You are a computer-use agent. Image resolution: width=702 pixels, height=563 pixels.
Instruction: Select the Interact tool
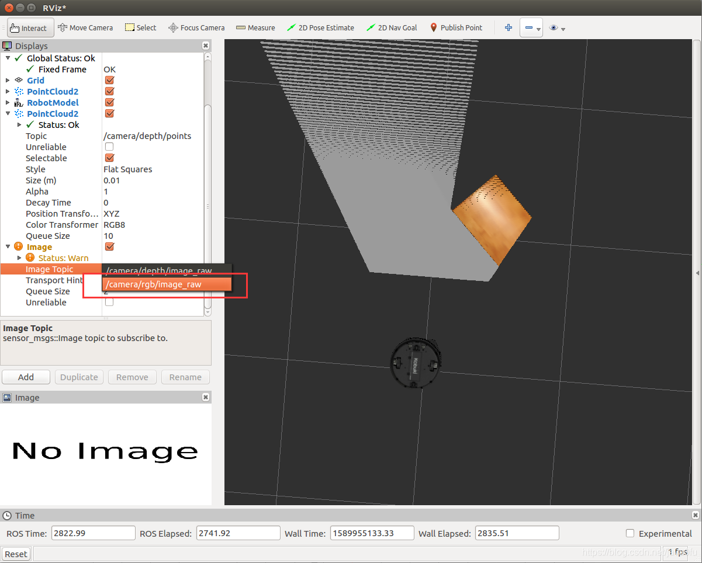30,27
